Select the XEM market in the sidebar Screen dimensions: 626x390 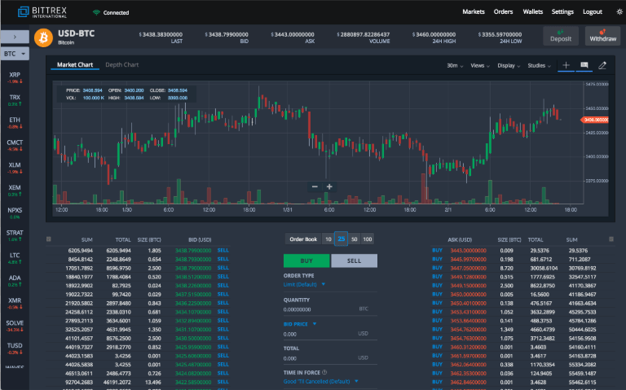[15, 191]
